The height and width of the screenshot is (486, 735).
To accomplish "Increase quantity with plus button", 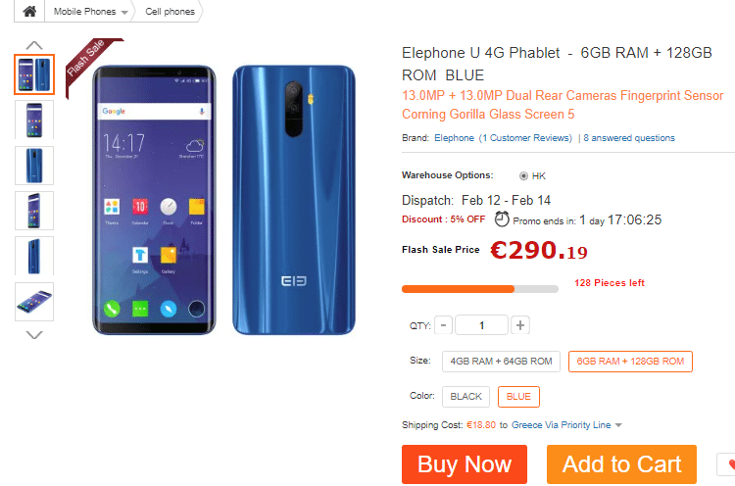I will pyautogui.click(x=520, y=324).
